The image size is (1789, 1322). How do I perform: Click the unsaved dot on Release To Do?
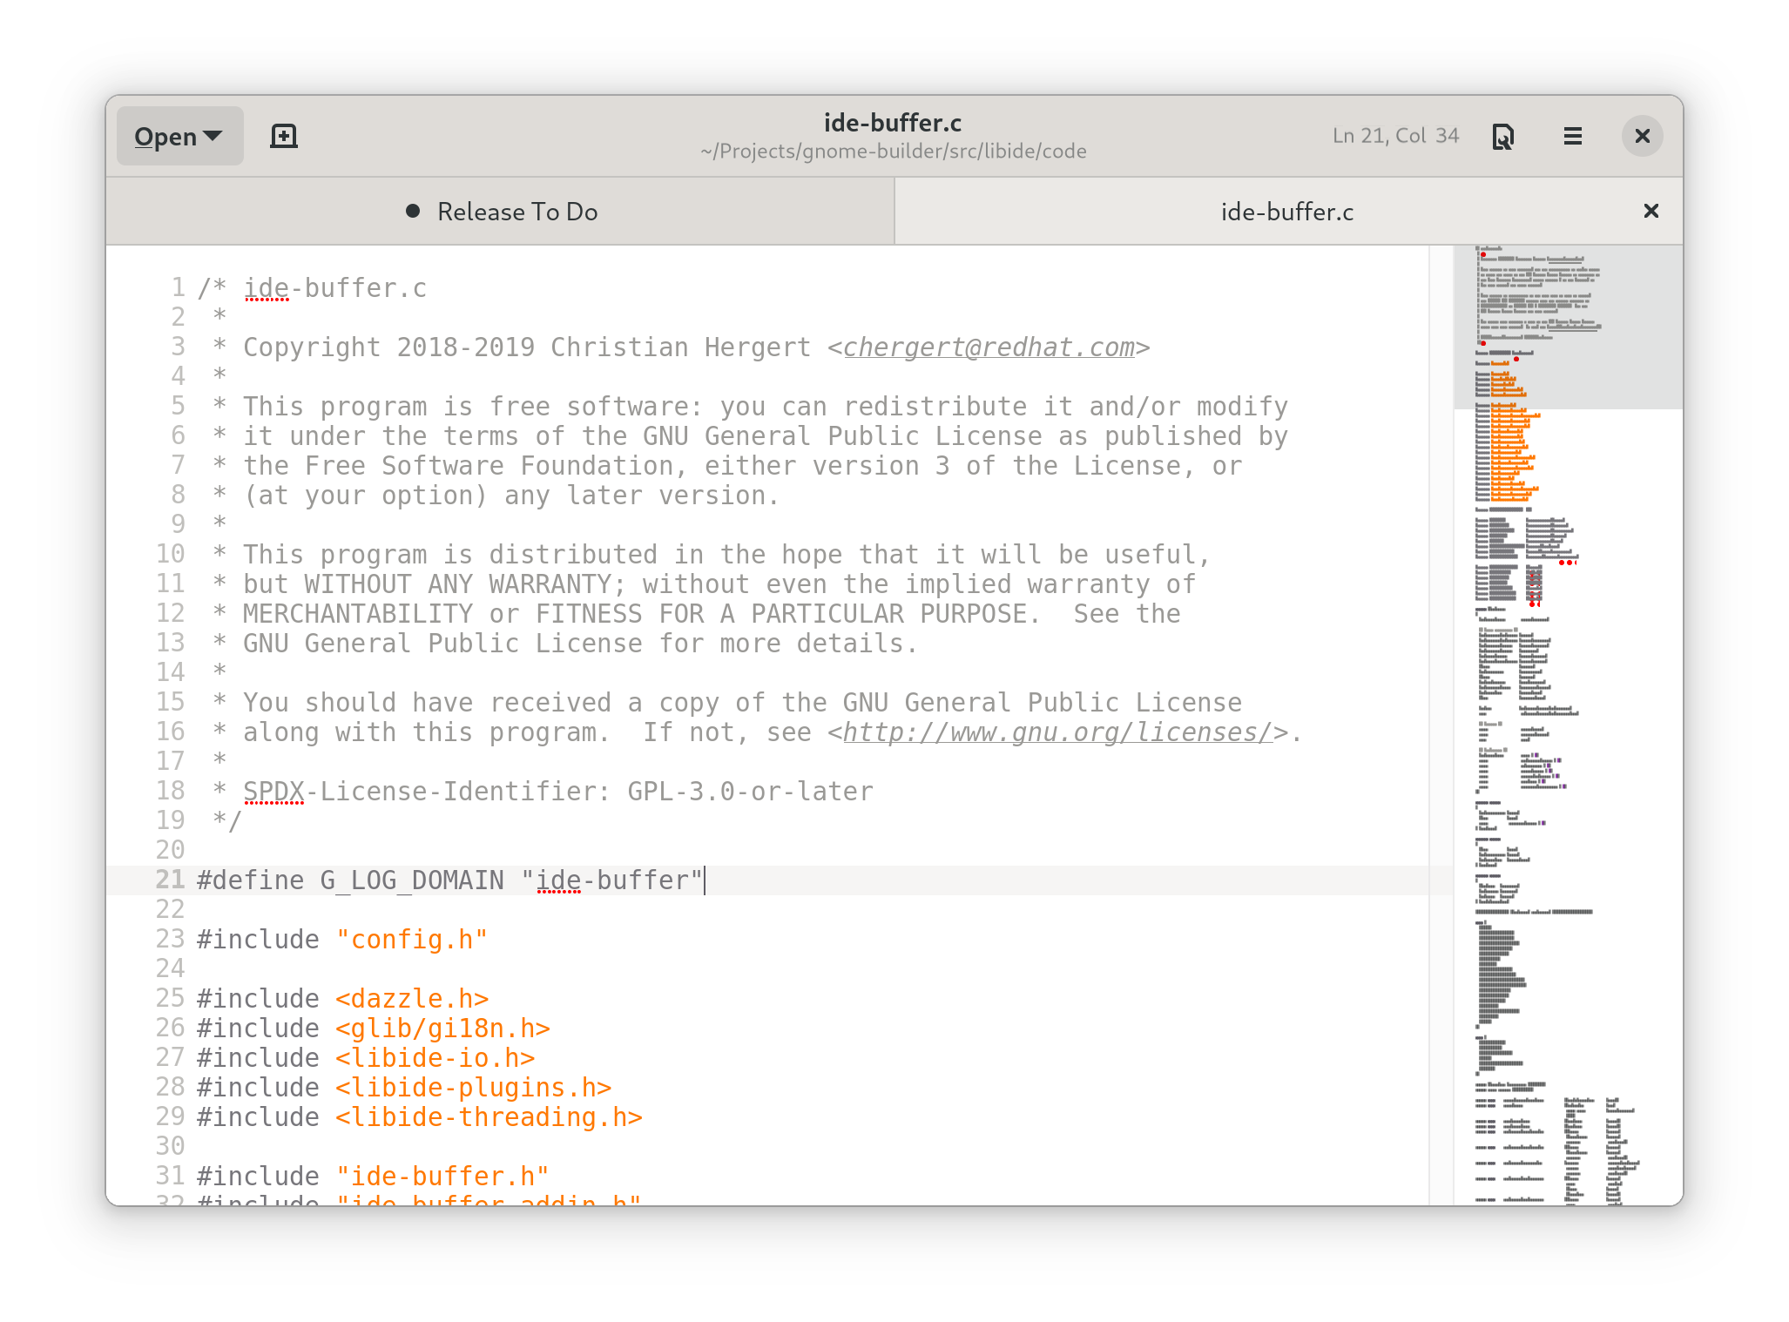coord(413,211)
